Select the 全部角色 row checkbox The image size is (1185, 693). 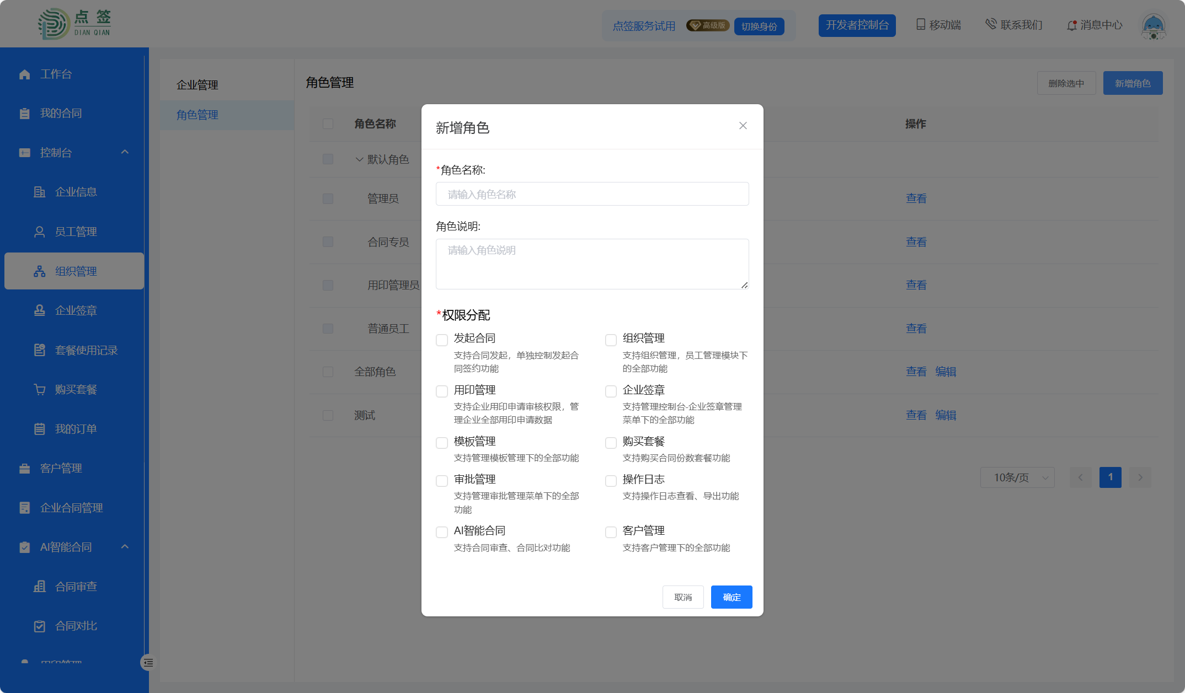tap(328, 372)
